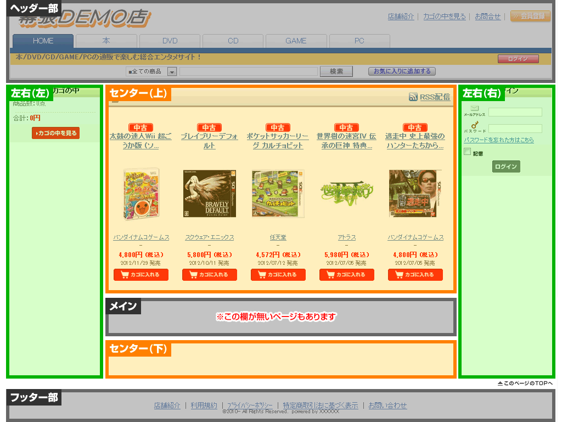Screen dimensions: 562x422
Task: Add カルチョビット to cart
Action: tap(278, 275)
